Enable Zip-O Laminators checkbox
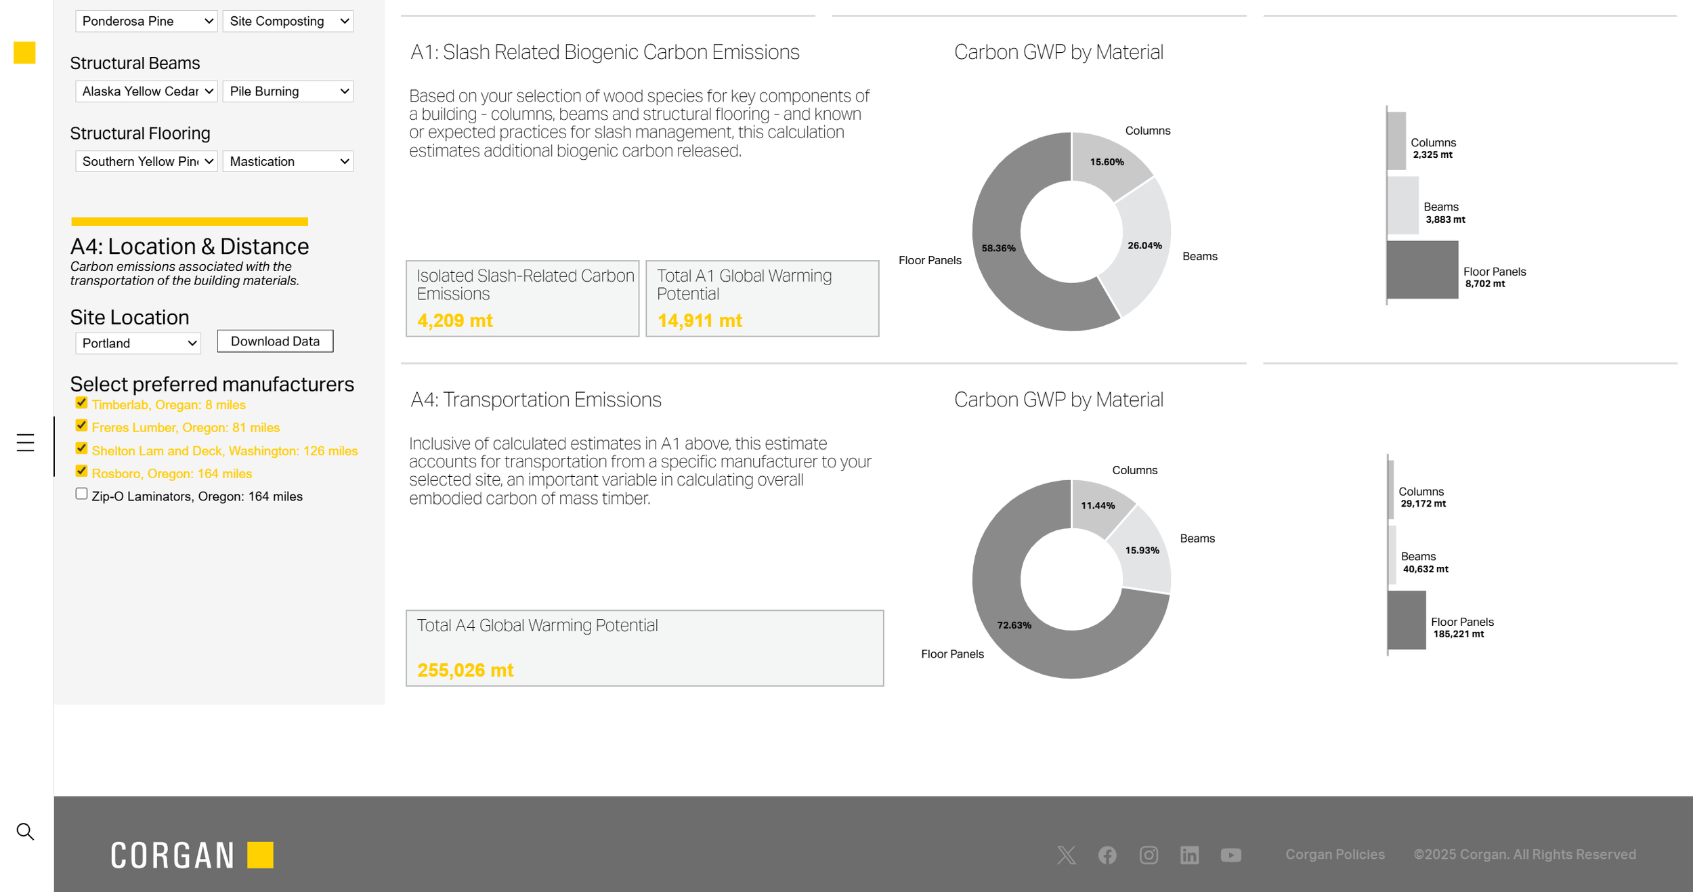 tap(81, 494)
